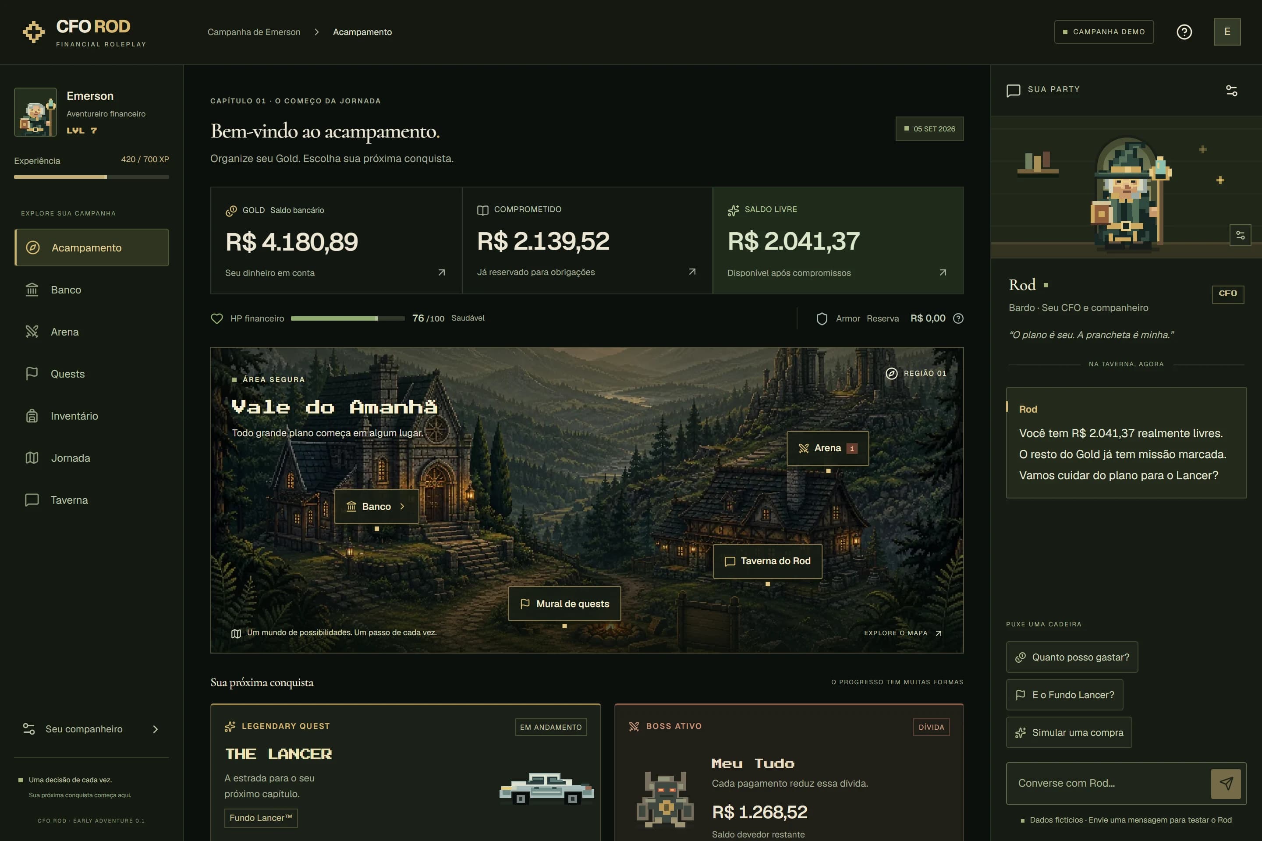Choose 'Simular uma compra' suggestion
Viewport: 1262px width, 841px height.
pyautogui.click(x=1068, y=733)
